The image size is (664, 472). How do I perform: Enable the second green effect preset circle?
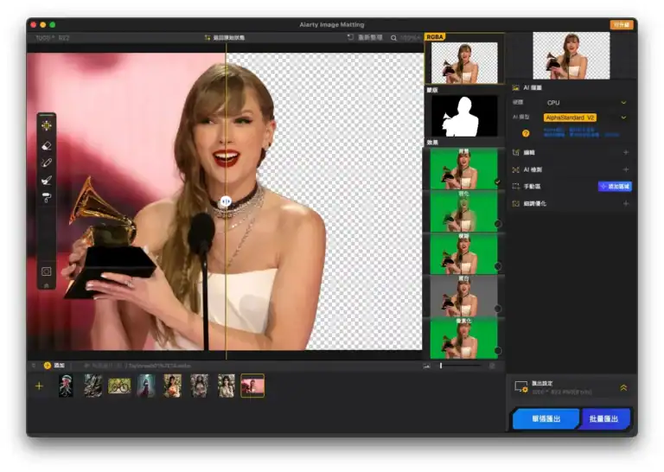coord(497,224)
